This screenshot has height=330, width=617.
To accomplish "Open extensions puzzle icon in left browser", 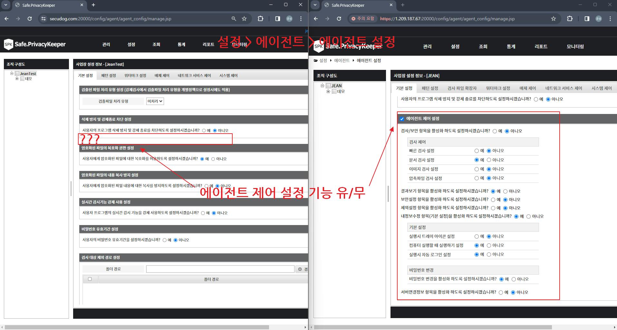I will (x=260, y=19).
